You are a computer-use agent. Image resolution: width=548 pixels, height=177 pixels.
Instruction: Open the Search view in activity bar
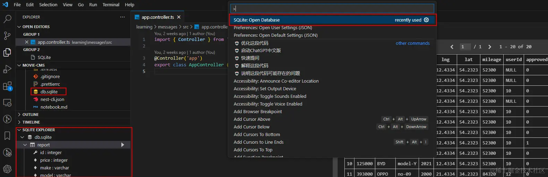pyautogui.click(x=7, y=19)
